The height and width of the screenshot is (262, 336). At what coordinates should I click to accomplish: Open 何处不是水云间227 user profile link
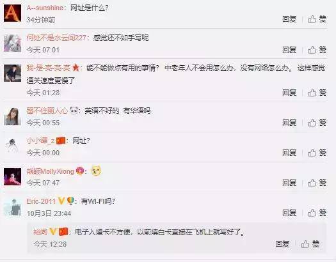pyautogui.click(x=56, y=38)
